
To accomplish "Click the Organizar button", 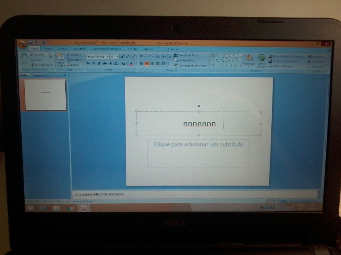I will point(249,60).
